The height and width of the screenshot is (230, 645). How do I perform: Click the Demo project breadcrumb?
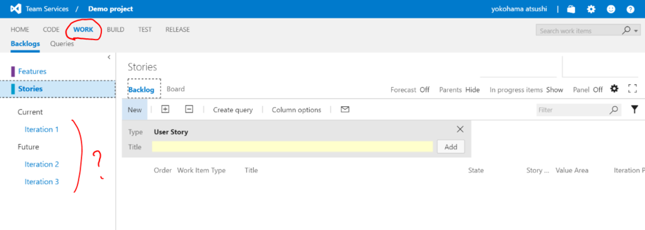point(111,9)
